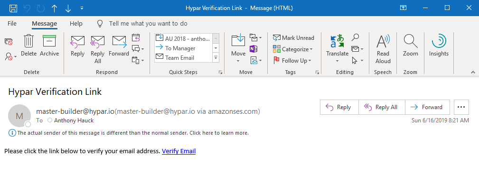Select Team Email quick step
Viewport: 479px width, 194px height.
tap(183, 57)
